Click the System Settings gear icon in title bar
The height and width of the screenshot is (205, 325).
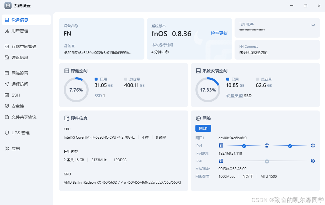(x=8, y=6)
